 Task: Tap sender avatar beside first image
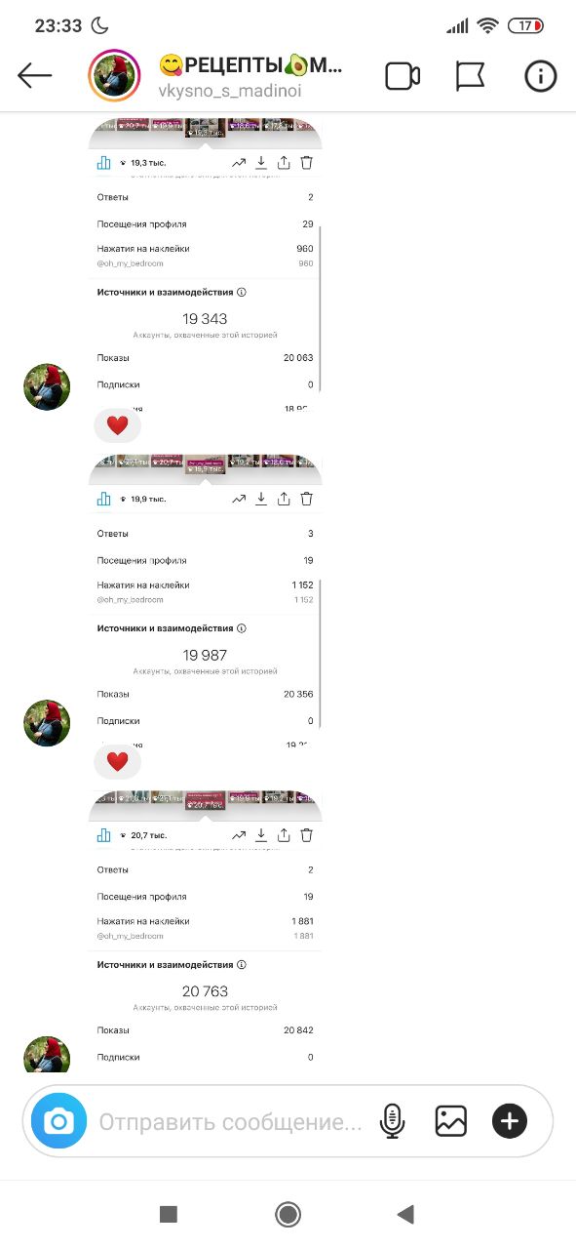click(47, 387)
